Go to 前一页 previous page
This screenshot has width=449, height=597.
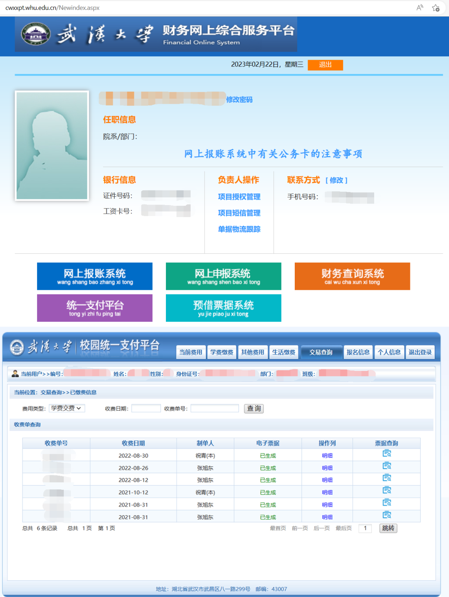point(300,528)
